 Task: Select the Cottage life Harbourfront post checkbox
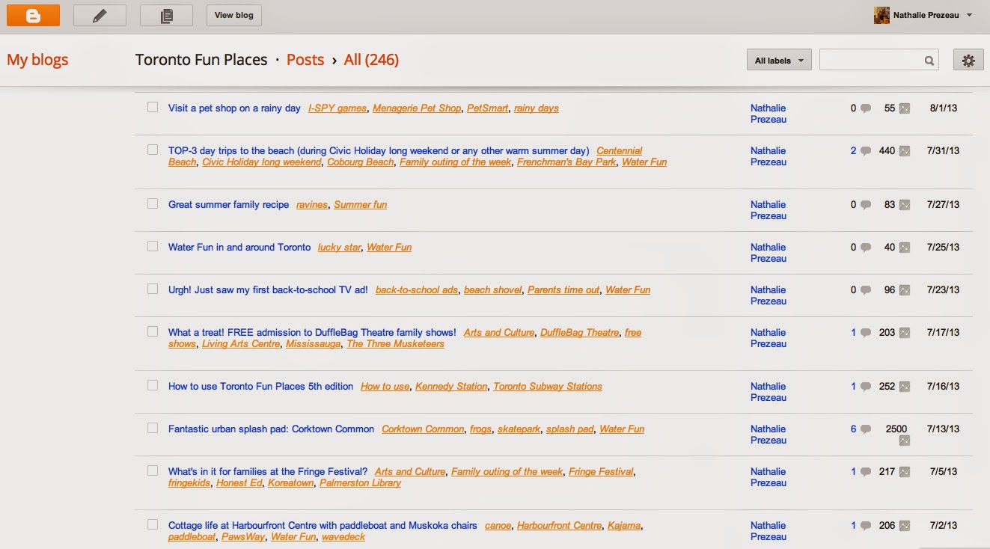coord(153,524)
